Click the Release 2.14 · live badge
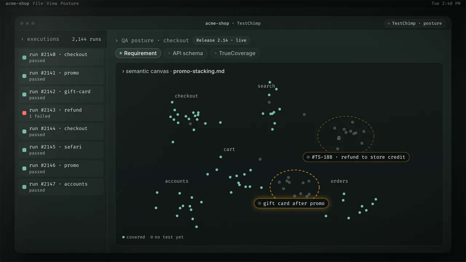 pos(221,40)
